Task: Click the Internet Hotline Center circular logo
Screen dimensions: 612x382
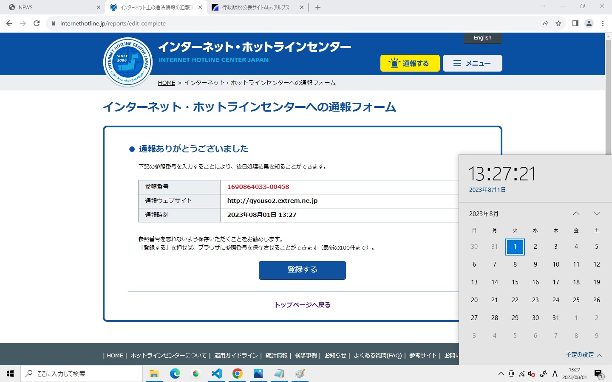Action: [127, 62]
